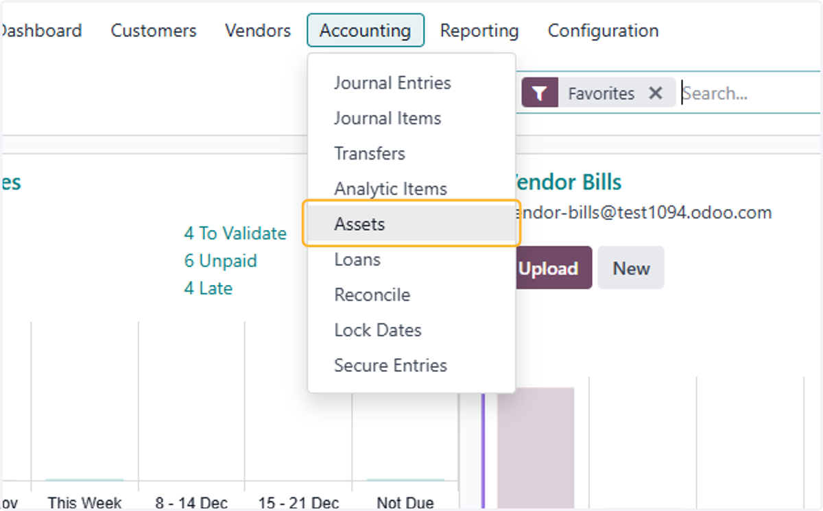
Task: Open the Vendors menu
Action: (258, 31)
